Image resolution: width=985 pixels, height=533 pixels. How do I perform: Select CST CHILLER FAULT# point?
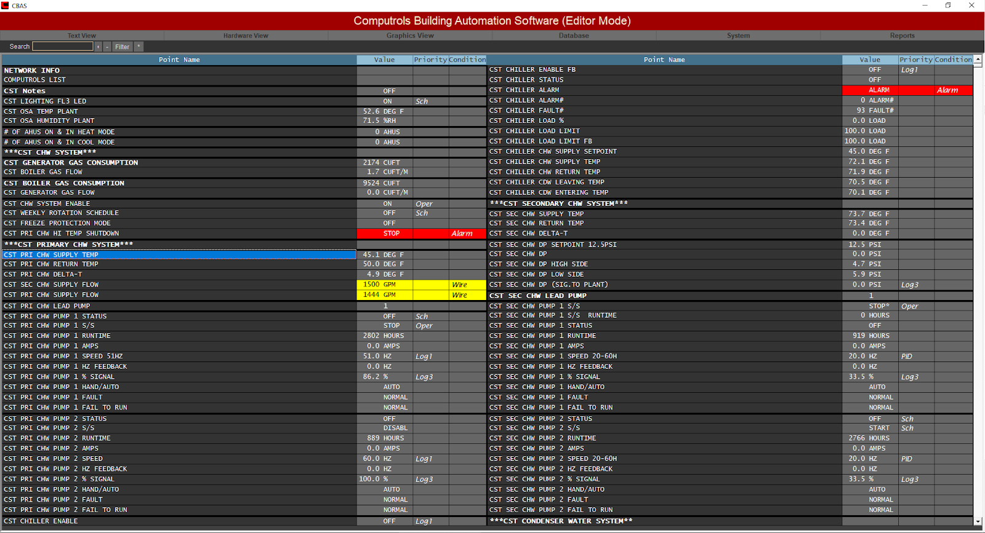tap(664, 111)
